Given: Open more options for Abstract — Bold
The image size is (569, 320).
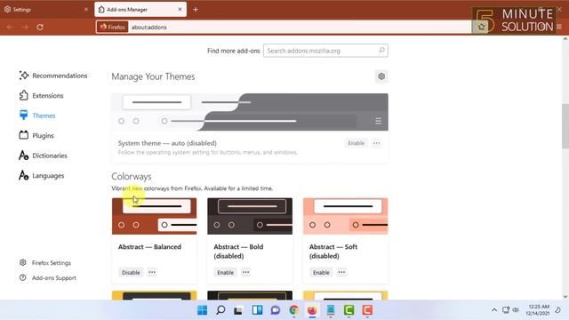Looking at the screenshot, I should pos(245,272).
